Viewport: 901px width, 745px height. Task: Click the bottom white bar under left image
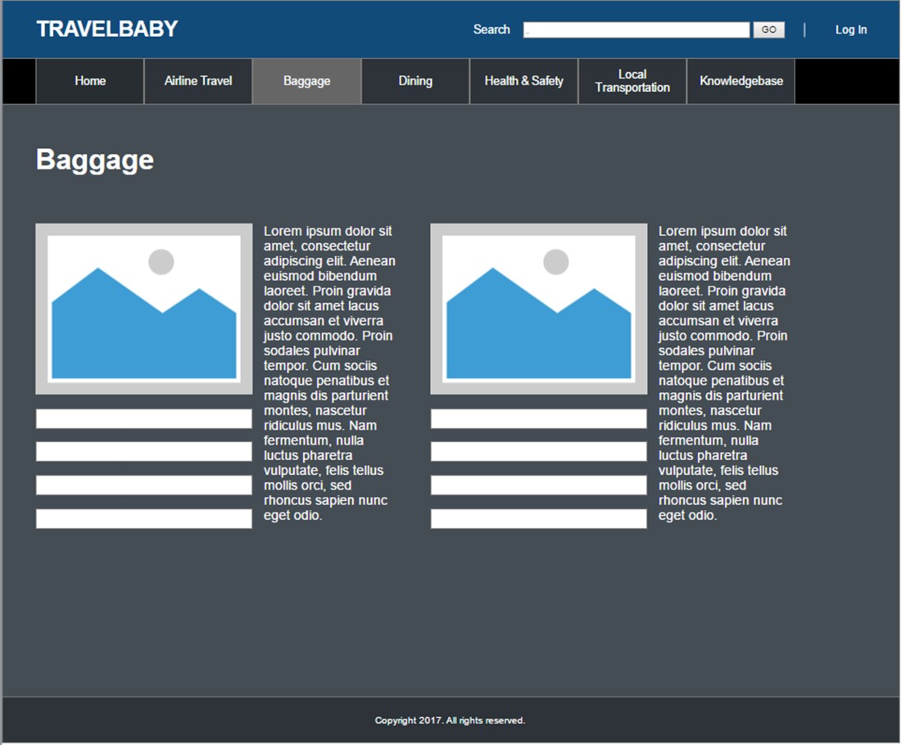click(x=143, y=518)
